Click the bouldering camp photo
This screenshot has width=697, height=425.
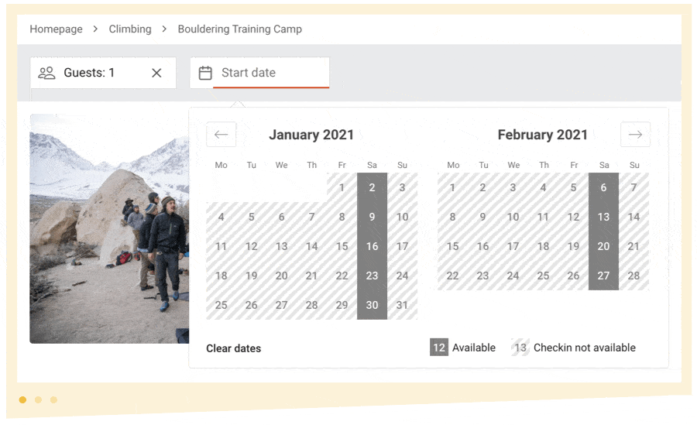pyautogui.click(x=109, y=228)
